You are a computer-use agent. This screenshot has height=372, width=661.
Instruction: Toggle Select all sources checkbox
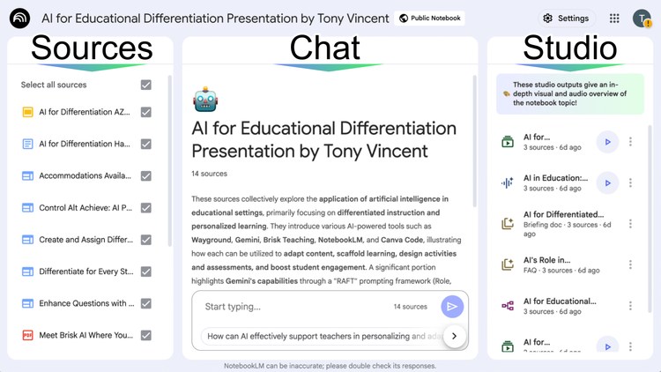tap(145, 85)
